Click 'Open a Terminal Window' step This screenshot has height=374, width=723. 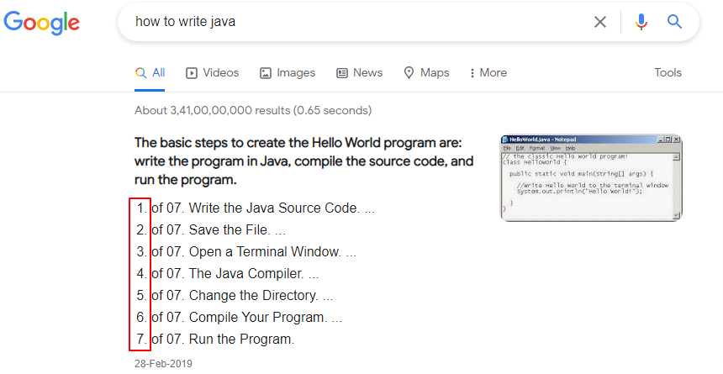coord(265,252)
